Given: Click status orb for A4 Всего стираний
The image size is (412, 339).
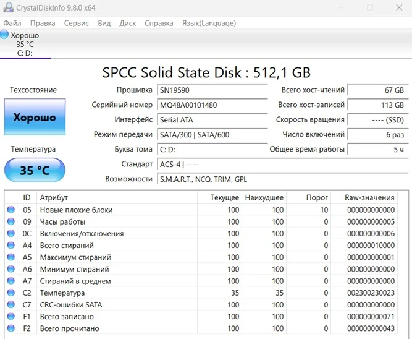Looking at the screenshot, I should coord(11,245).
